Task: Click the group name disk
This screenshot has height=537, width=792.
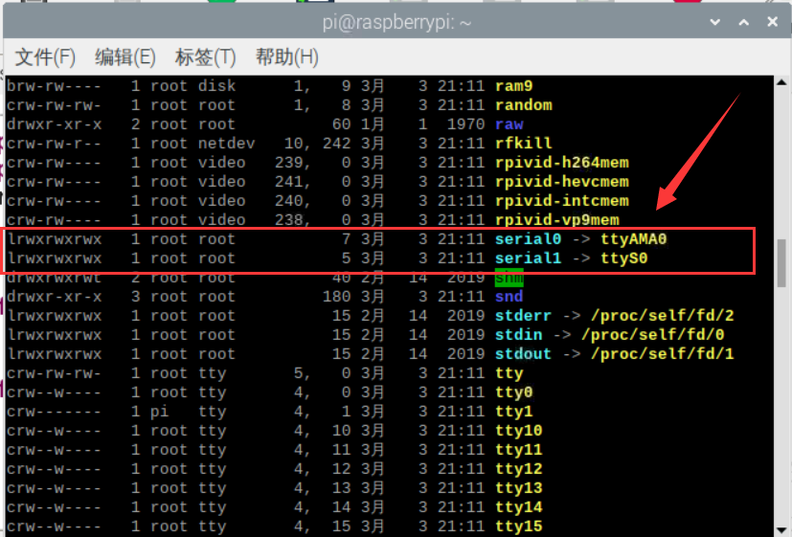Action: pos(216,86)
